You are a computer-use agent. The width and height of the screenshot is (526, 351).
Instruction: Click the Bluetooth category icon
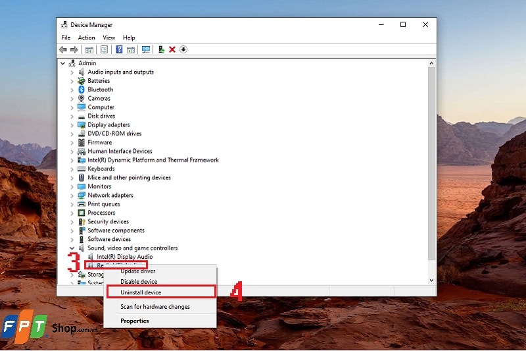point(81,90)
